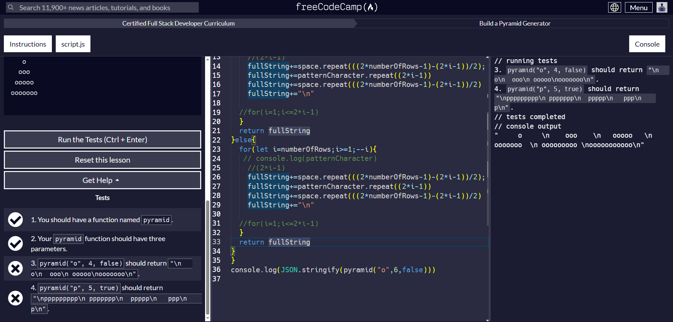Open the user profile avatar
This screenshot has width=673, height=322.
[662, 7]
